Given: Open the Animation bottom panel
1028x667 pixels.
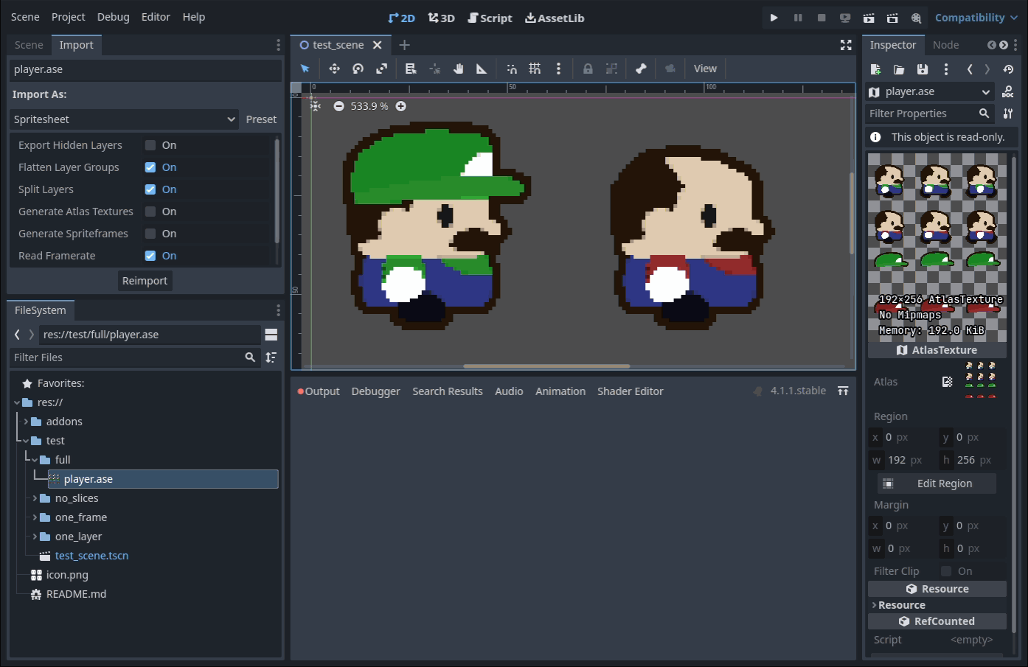Looking at the screenshot, I should pyautogui.click(x=560, y=391).
